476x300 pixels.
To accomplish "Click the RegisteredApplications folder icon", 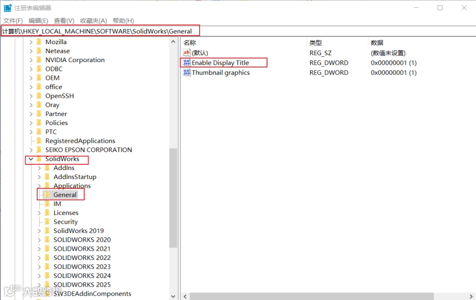I will pos(39,141).
